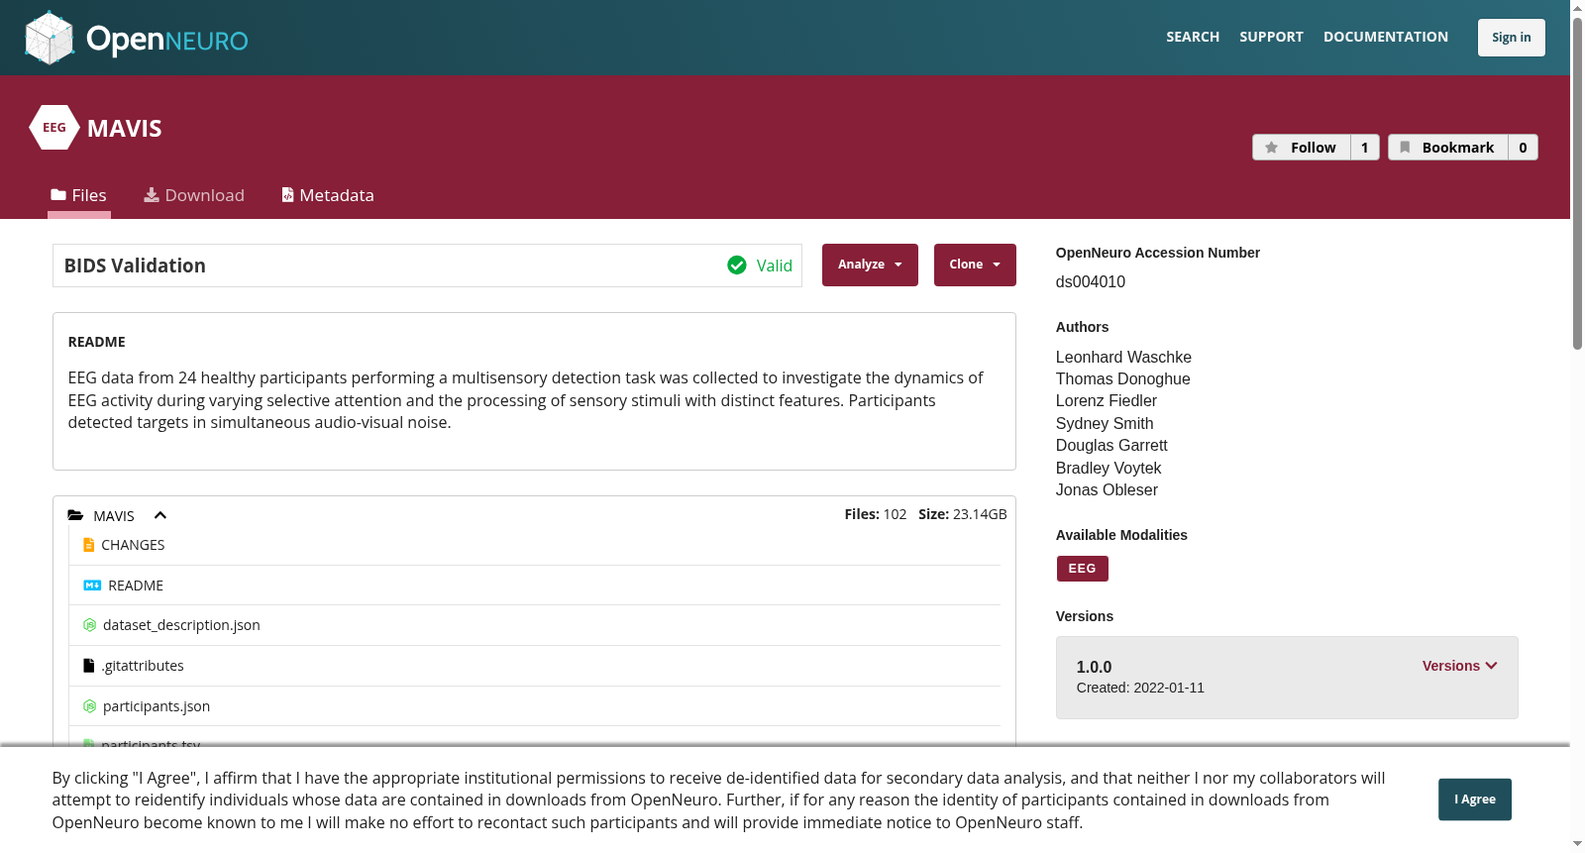Click the green Valid checkmark icon
The height and width of the screenshot is (853, 1585).
pyautogui.click(x=737, y=266)
